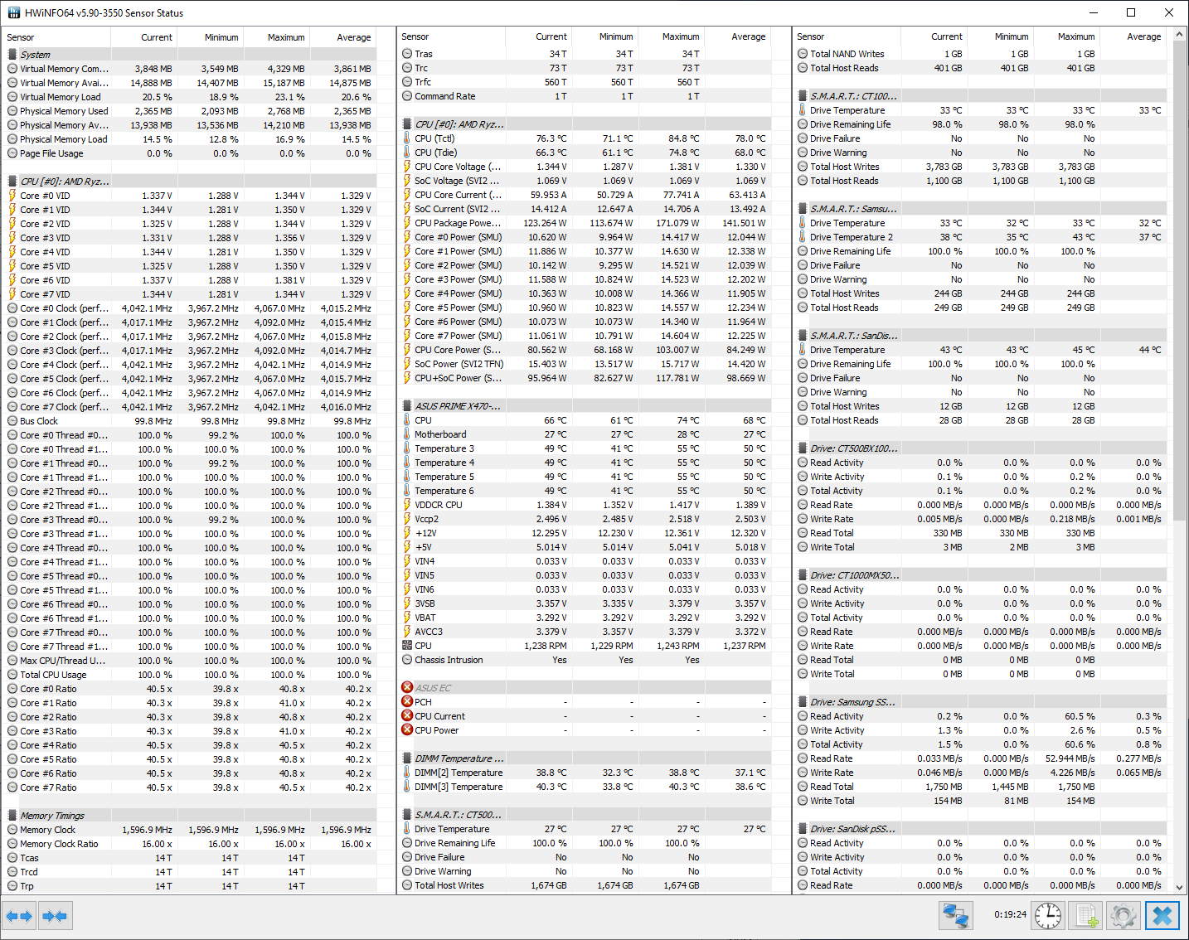Image resolution: width=1189 pixels, height=940 pixels.
Task: Select the Virtual Memory Load row
Action: coord(190,96)
